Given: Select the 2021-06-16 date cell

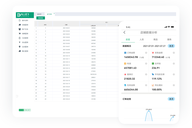Looking at the screenshot, I should 66,74.
